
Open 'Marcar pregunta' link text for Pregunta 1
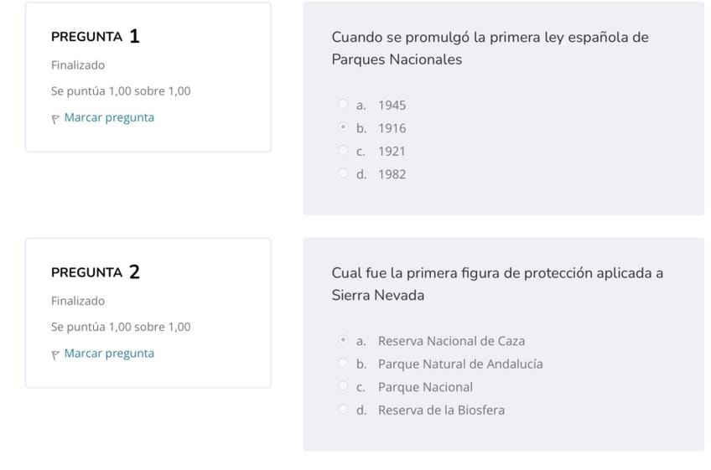[109, 117]
